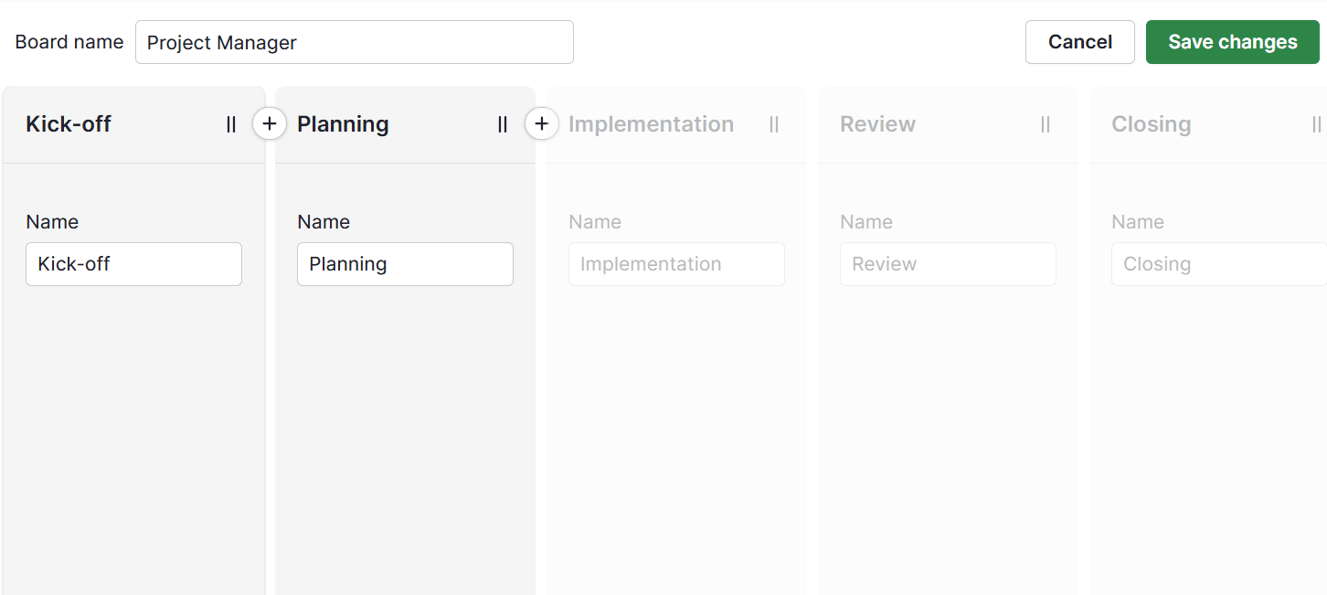Click the Review column drag handle
The height and width of the screenshot is (595, 1327).
1046,124
